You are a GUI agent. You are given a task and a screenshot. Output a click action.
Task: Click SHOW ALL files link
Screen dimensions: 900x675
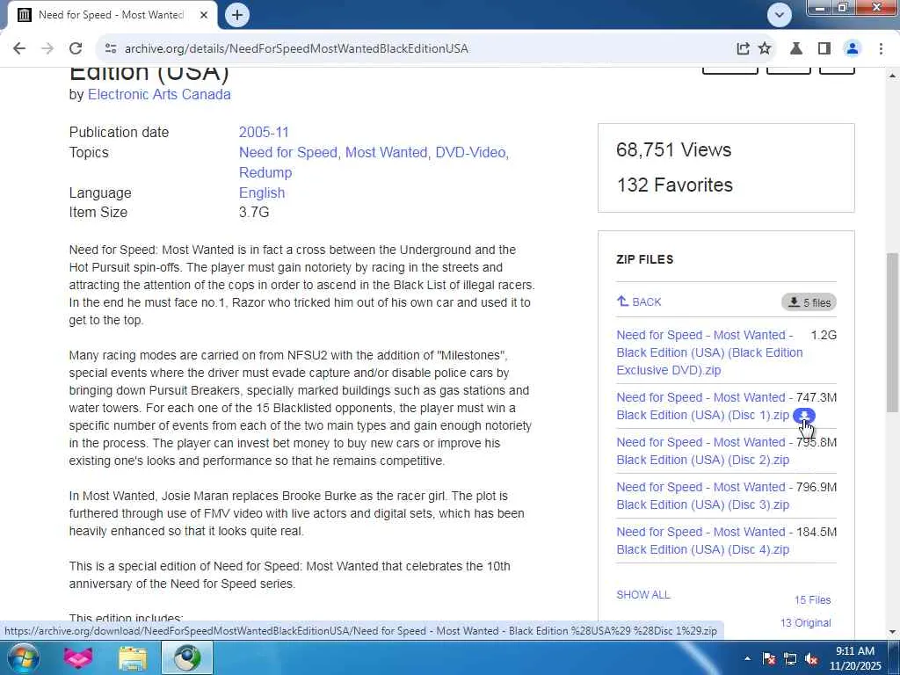642,595
